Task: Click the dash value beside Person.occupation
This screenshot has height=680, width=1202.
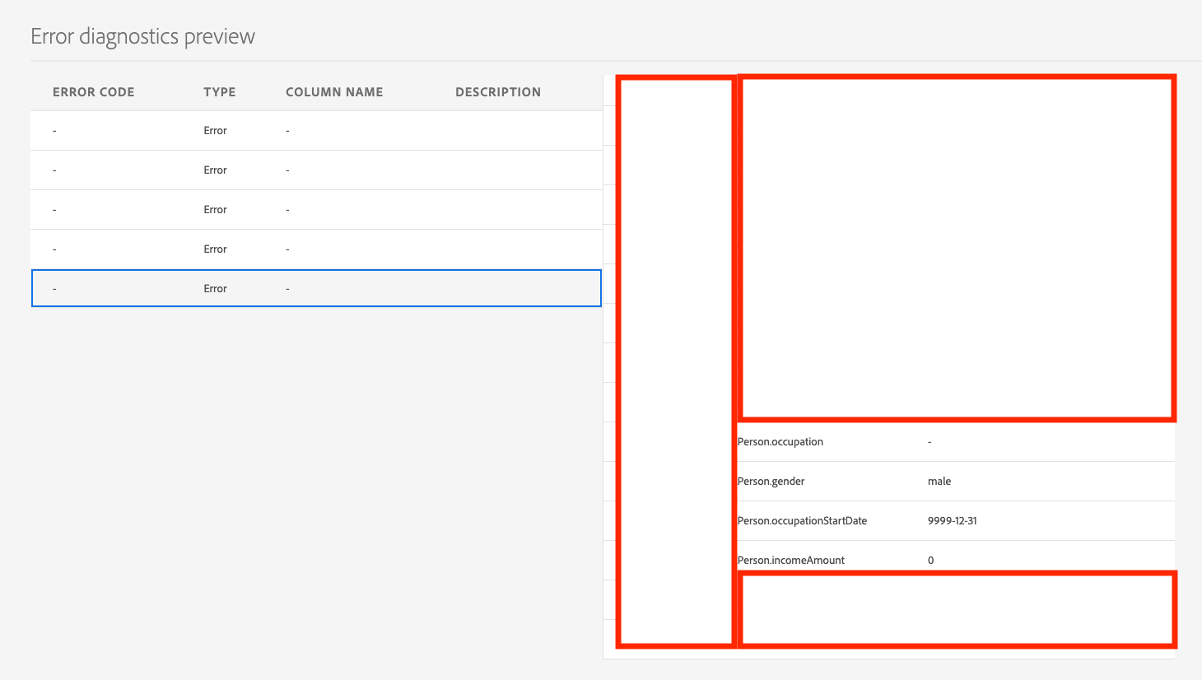Action: pos(929,442)
